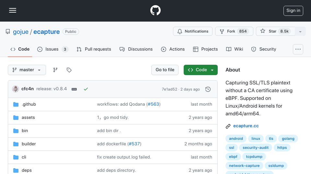Open the cli folder
Screen dimensions: 311x174
24,157
